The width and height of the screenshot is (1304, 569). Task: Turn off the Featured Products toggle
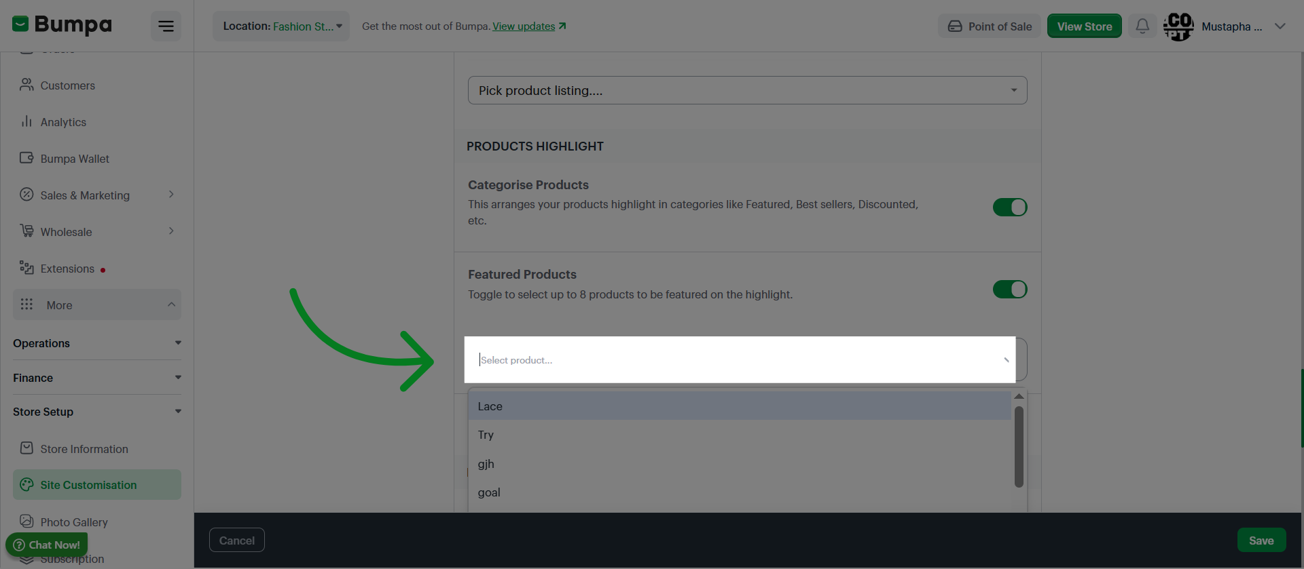[1010, 290]
